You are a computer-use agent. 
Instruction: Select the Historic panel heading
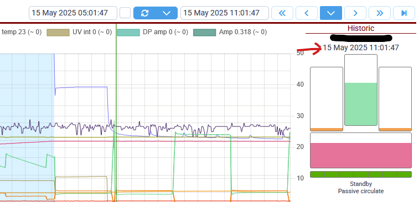point(361,28)
